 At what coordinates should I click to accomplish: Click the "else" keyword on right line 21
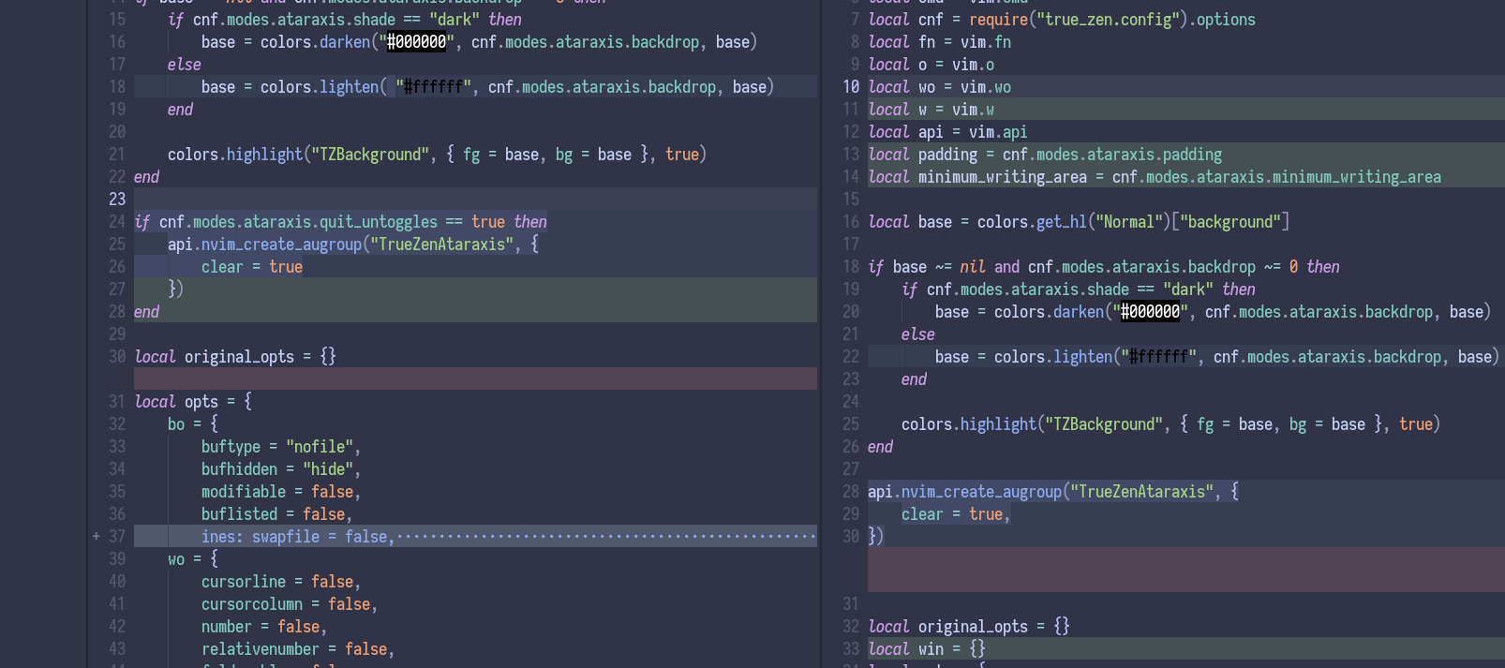(x=918, y=334)
